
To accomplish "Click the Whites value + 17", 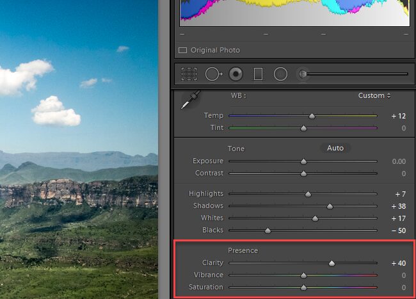I will tap(399, 218).
